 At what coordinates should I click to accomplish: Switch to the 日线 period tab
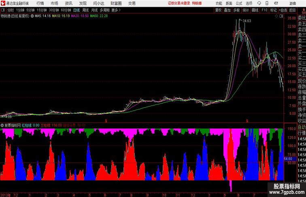[76, 10]
